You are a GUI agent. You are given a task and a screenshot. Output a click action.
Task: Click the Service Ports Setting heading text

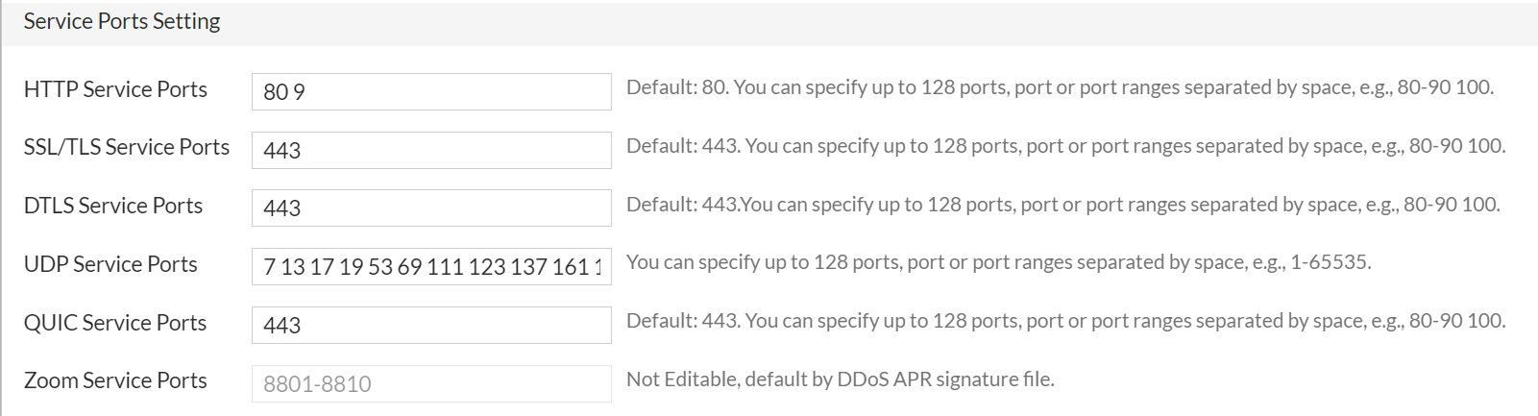[122, 21]
